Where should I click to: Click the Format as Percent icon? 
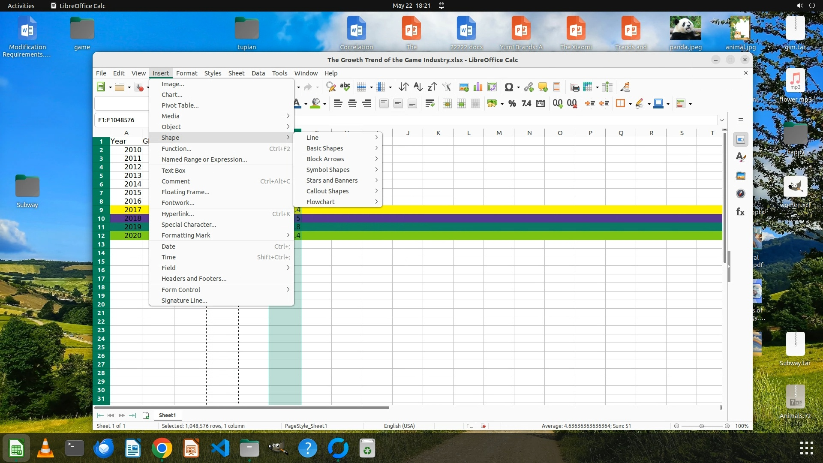point(512,103)
